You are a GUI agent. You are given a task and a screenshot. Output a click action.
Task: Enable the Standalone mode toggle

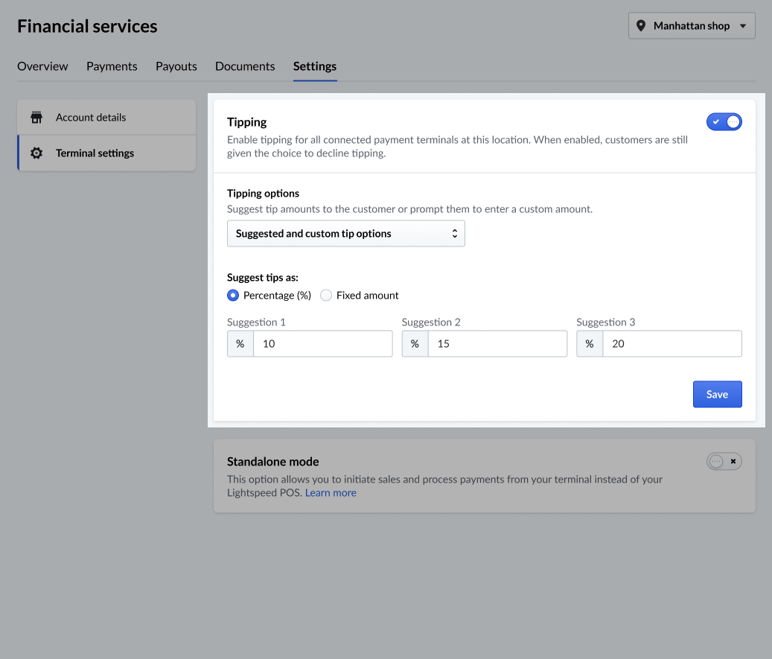(x=724, y=462)
